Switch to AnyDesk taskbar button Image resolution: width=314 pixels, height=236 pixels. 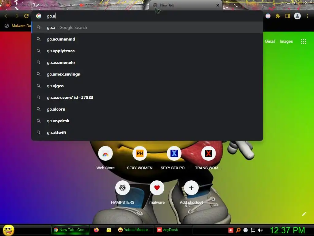174,230
